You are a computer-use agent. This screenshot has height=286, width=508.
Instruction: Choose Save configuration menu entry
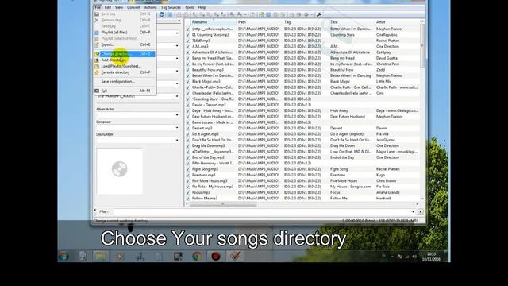[125, 81]
